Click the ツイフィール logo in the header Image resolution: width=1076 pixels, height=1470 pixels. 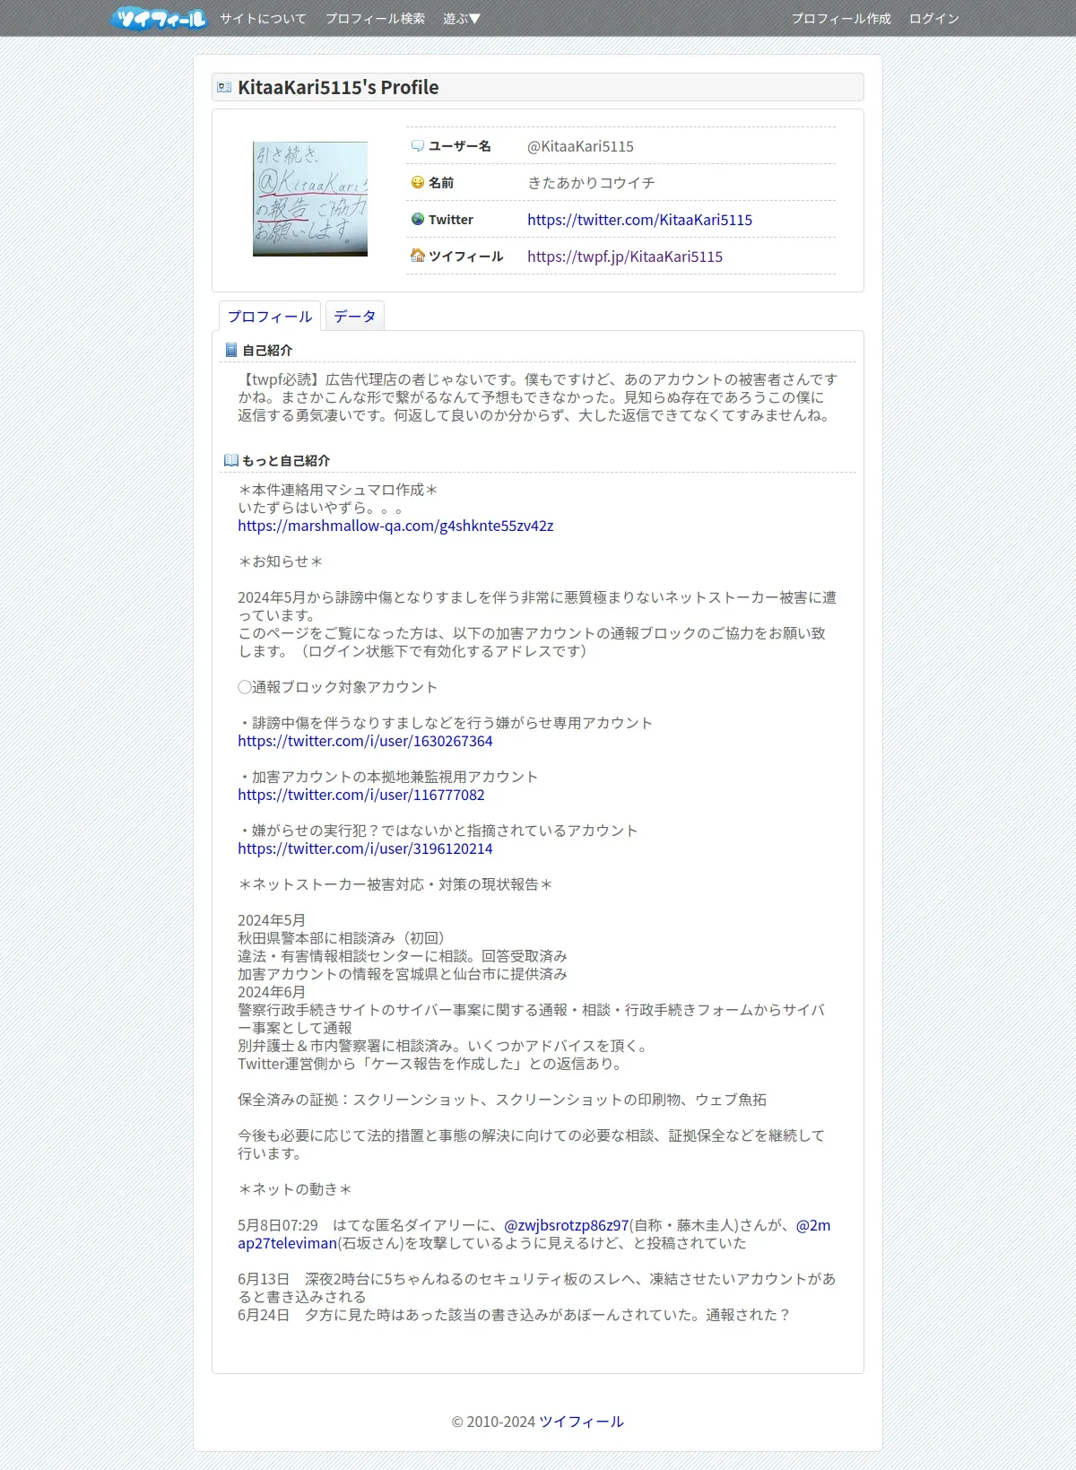click(x=160, y=18)
